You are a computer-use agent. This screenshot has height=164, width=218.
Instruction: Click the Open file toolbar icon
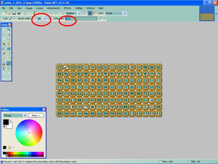(x=9, y=13)
